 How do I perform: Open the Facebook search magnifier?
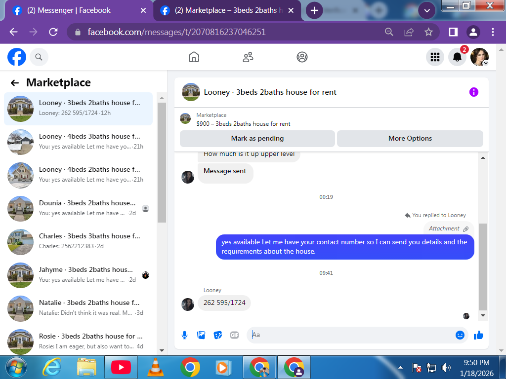39,57
